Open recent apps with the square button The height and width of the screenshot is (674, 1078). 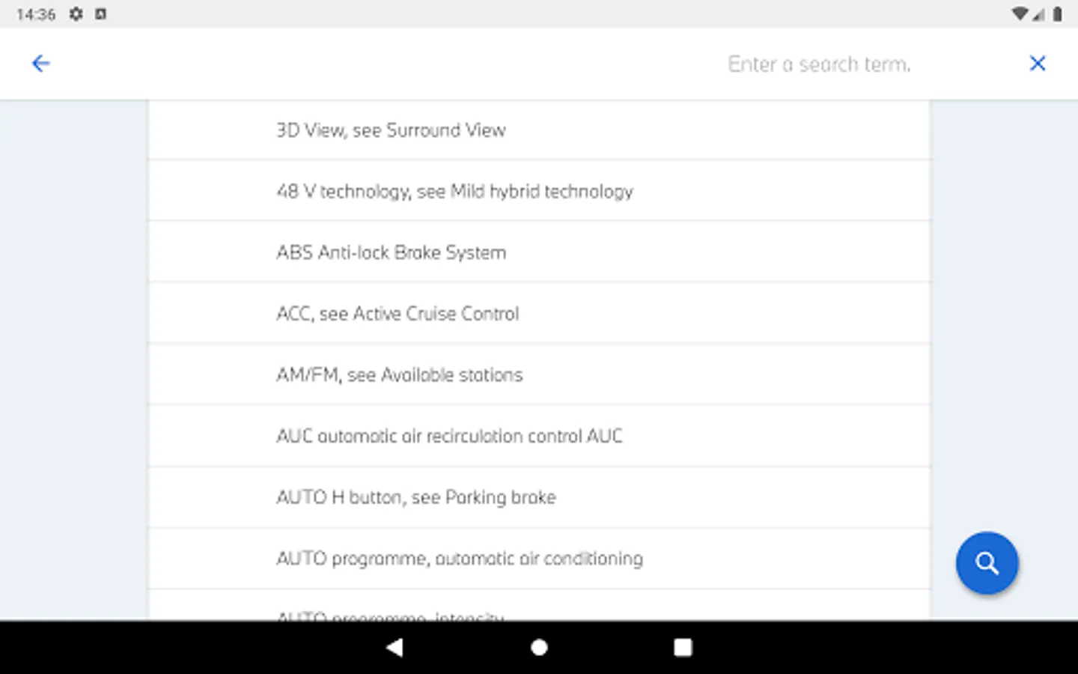[683, 647]
